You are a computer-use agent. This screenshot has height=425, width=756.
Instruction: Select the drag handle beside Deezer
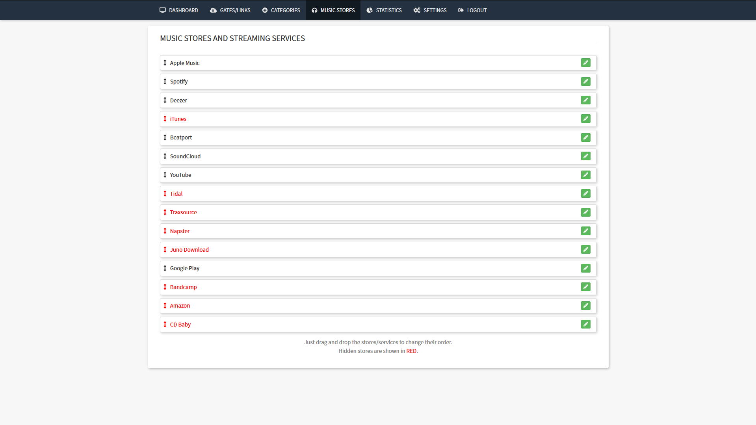click(x=165, y=100)
